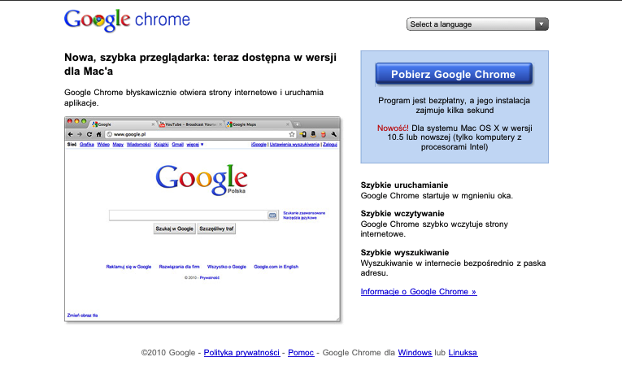Click the iGoogle link in the preview
Image resolution: width=622 pixels, height=370 pixels.
coord(259,145)
